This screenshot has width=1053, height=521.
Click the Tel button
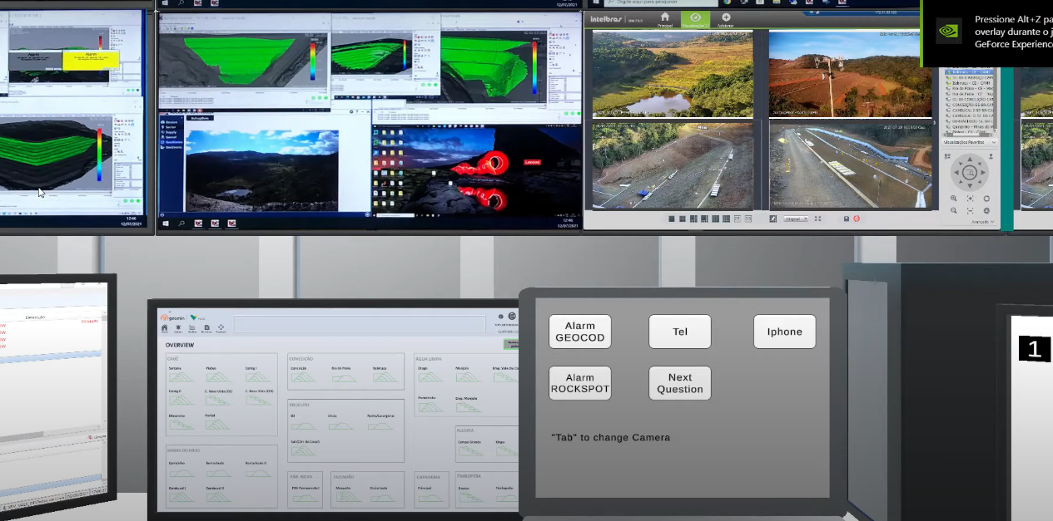pos(680,332)
